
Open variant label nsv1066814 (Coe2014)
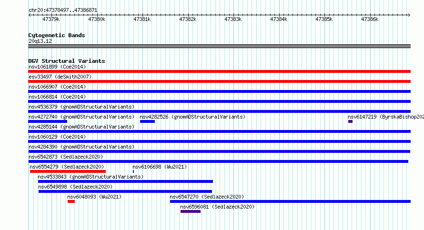pos(57,97)
